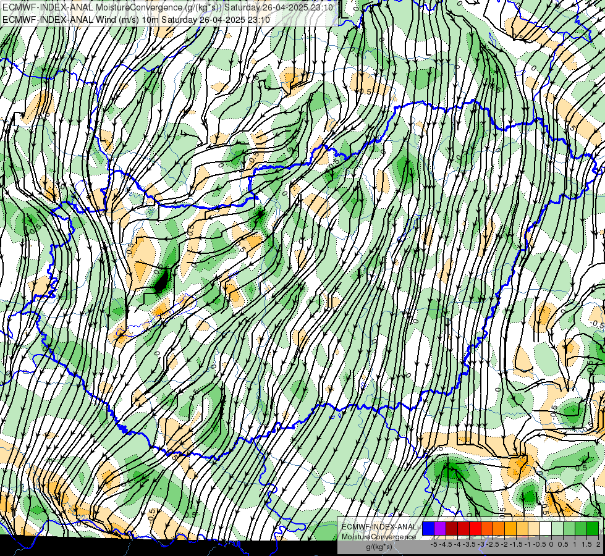Click the ECMWF-INDEX-ANAL label in the legend
Image resolution: width=605 pixels, height=556 pixels.
[379, 527]
